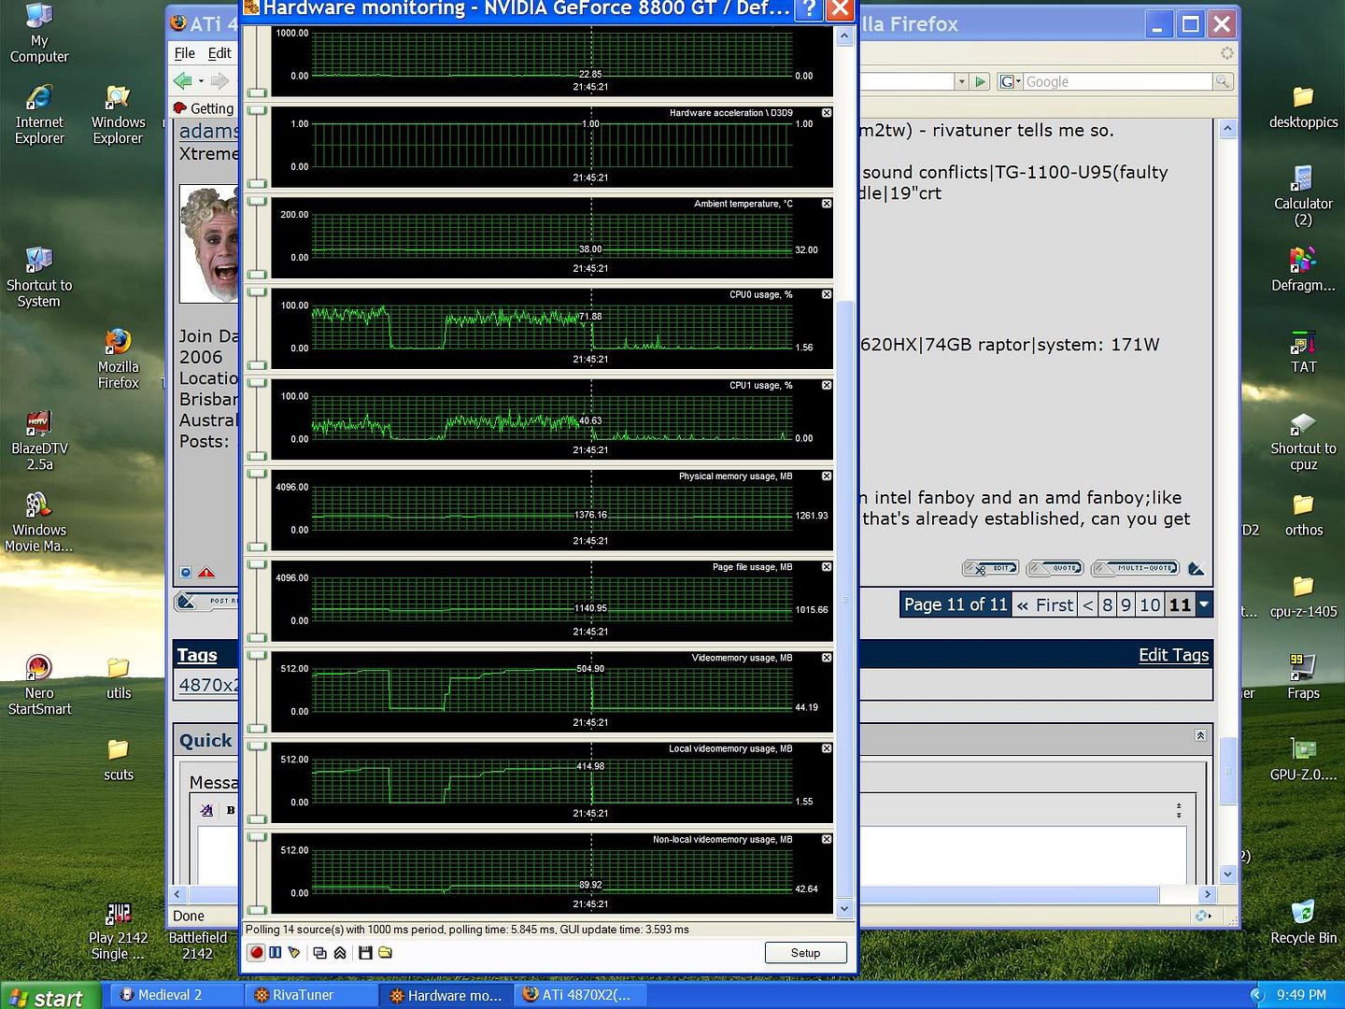Switch to ATi 4870X2 Firefox taskbar button

580,995
